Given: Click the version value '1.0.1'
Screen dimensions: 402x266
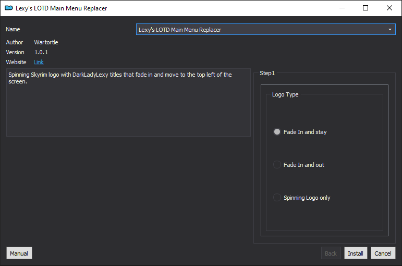Looking at the screenshot, I should click(41, 52).
